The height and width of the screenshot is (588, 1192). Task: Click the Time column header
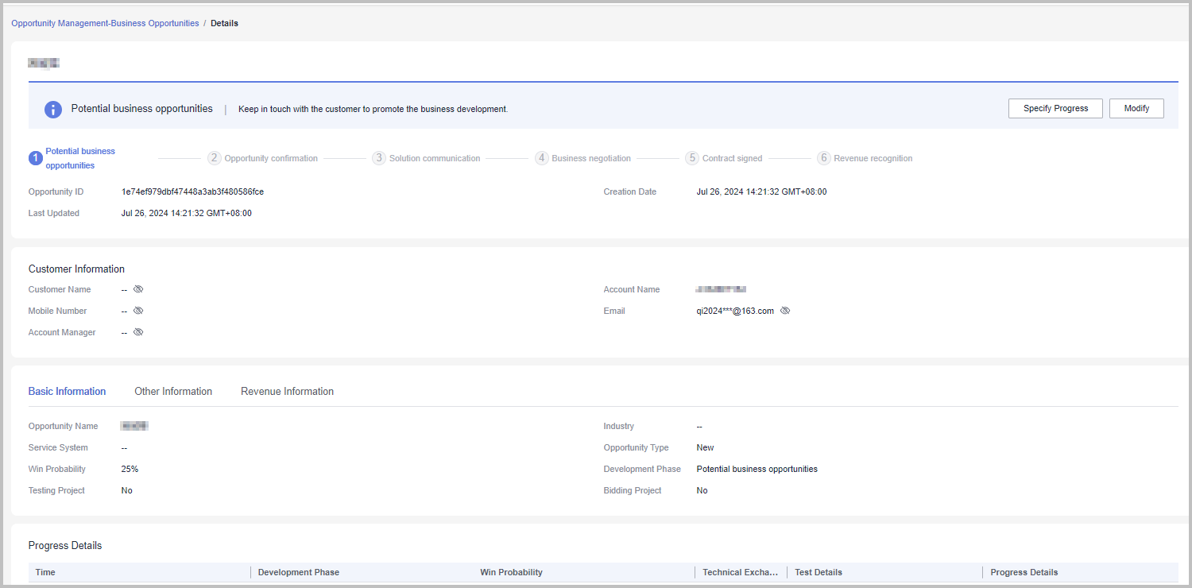click(45, 572)
